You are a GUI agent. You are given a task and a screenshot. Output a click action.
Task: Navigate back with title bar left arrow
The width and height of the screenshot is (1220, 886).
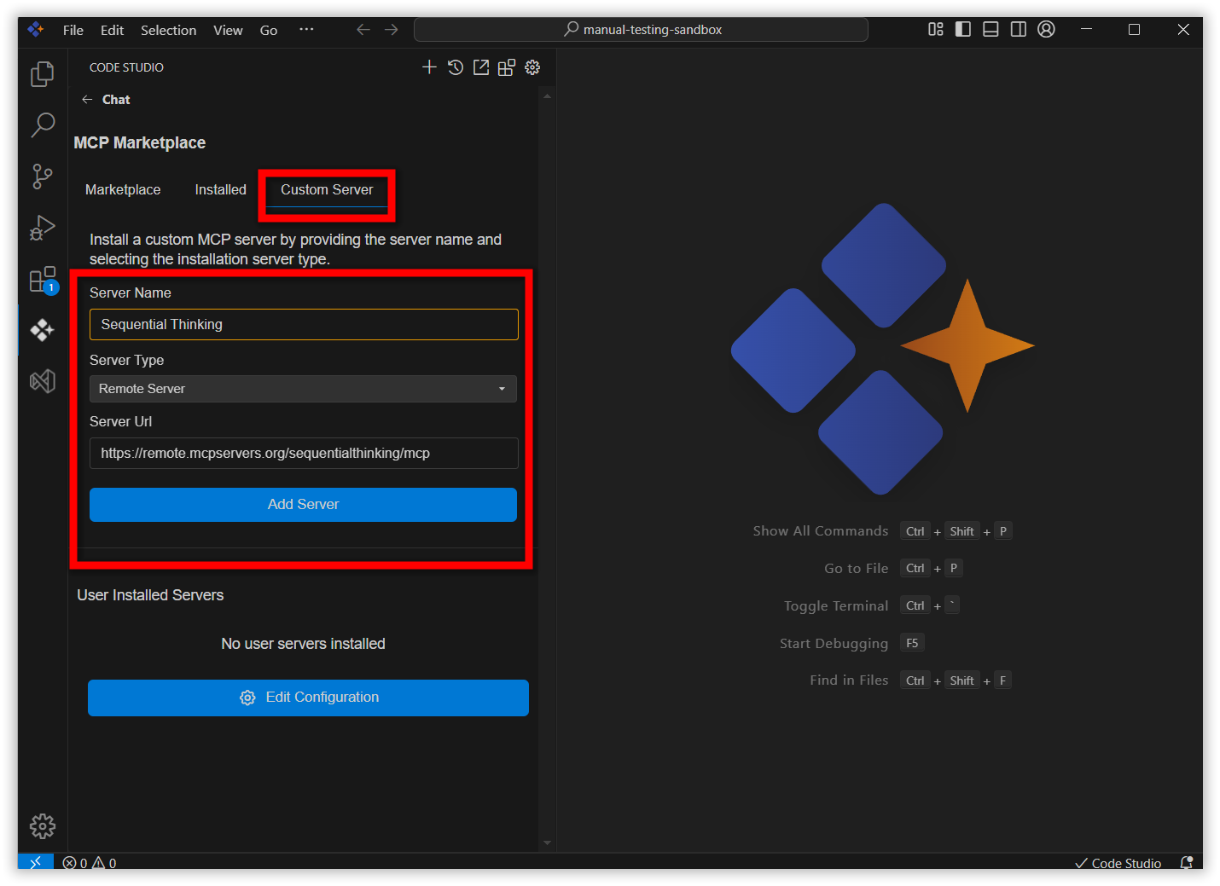[x=363, y=30]
